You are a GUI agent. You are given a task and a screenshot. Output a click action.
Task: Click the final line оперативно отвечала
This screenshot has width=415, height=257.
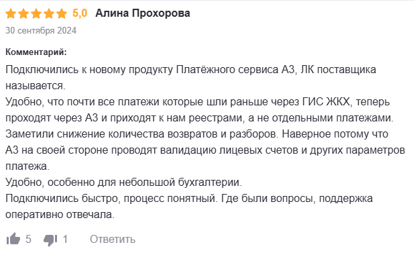pyautogui.click(x=60, y=215)
